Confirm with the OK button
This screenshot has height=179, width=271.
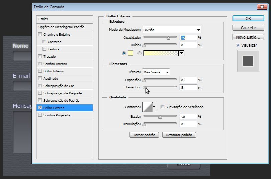(x=248, y=18)
